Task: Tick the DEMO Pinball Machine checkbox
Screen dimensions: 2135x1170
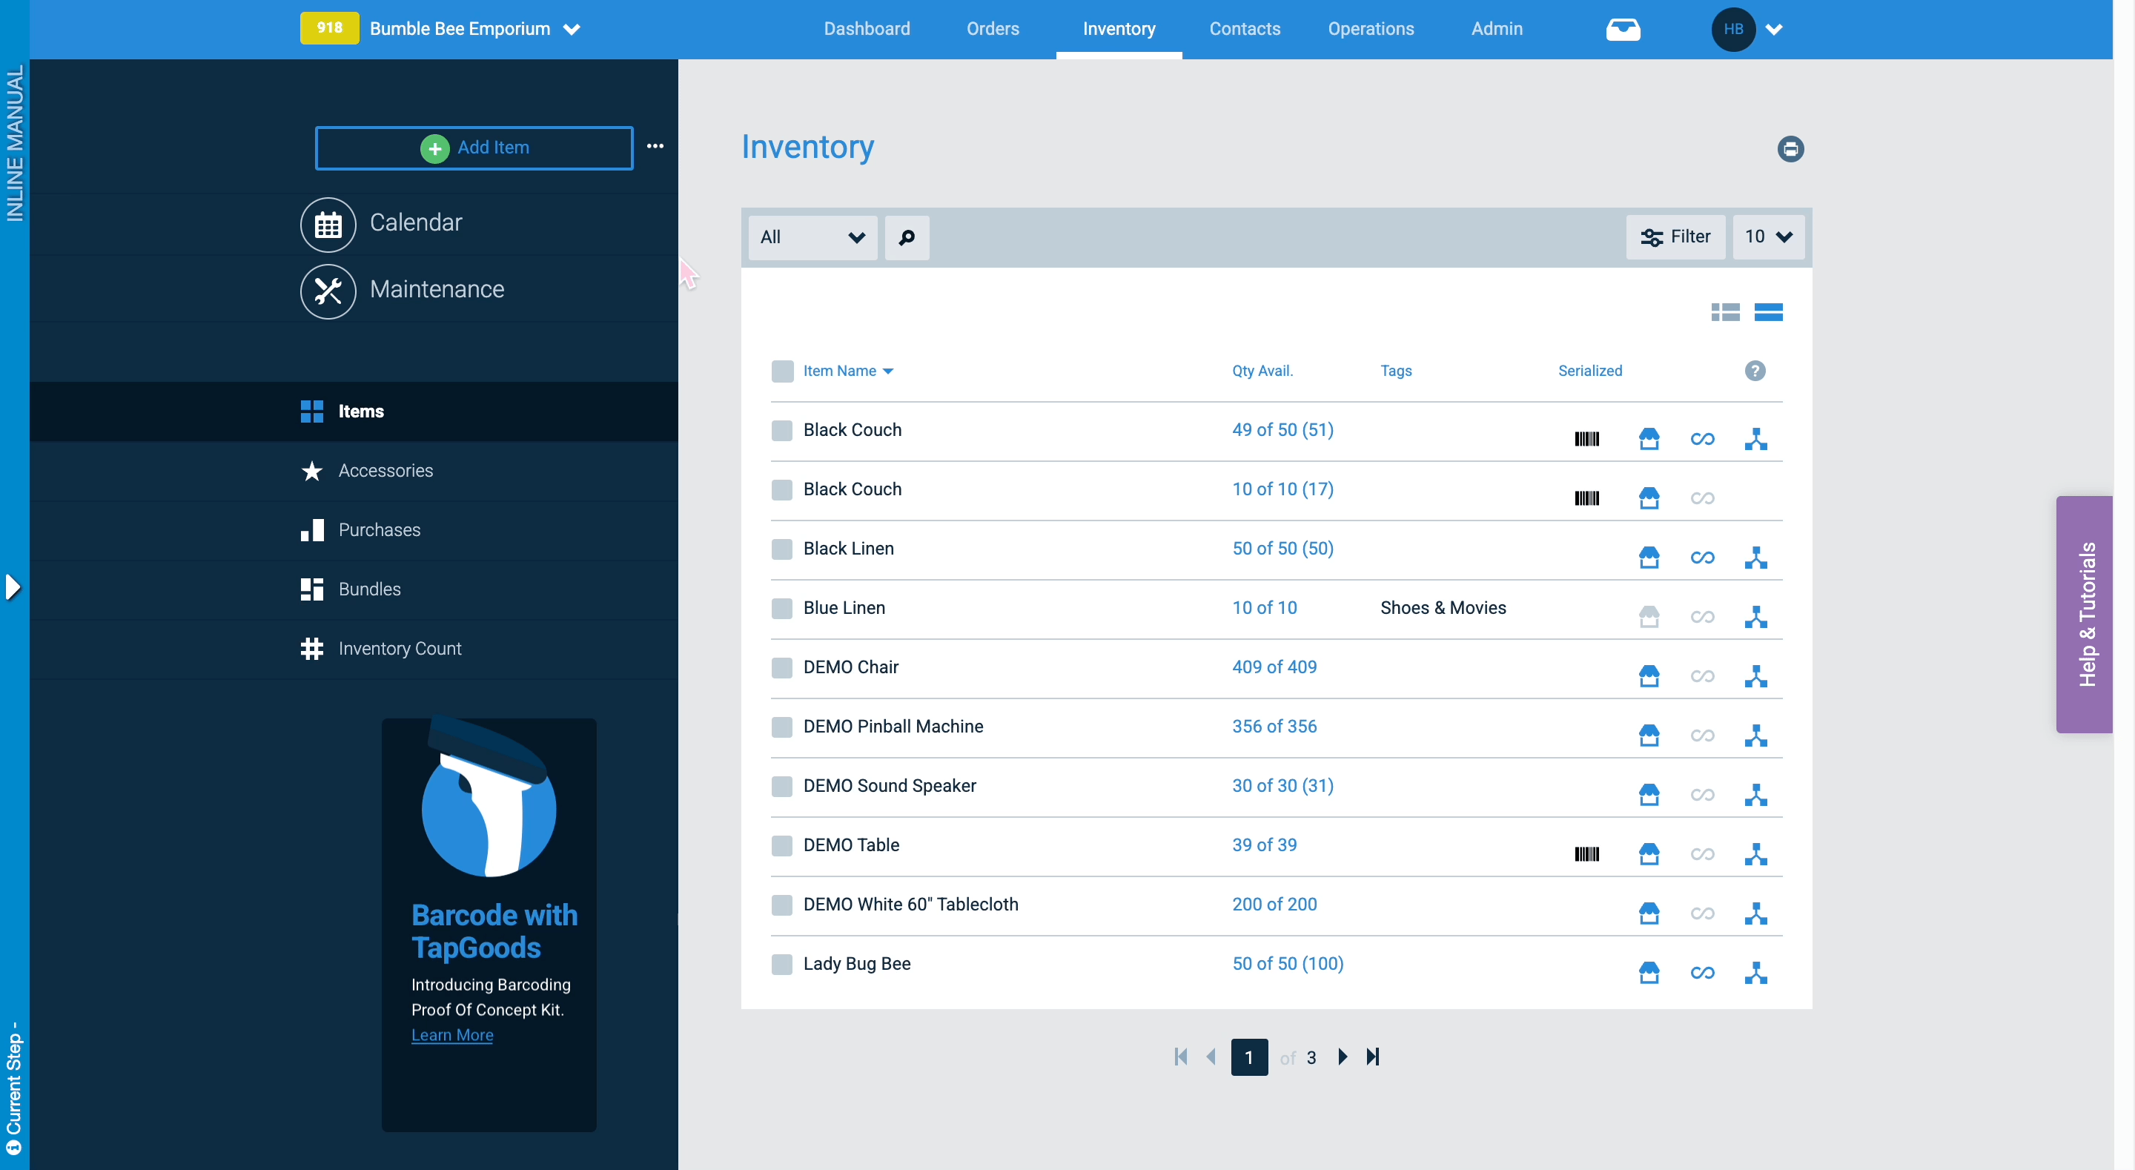Action: [x=781, y=727]
